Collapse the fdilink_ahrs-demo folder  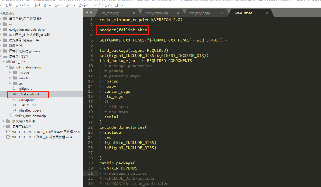click(x=7, y=67)
